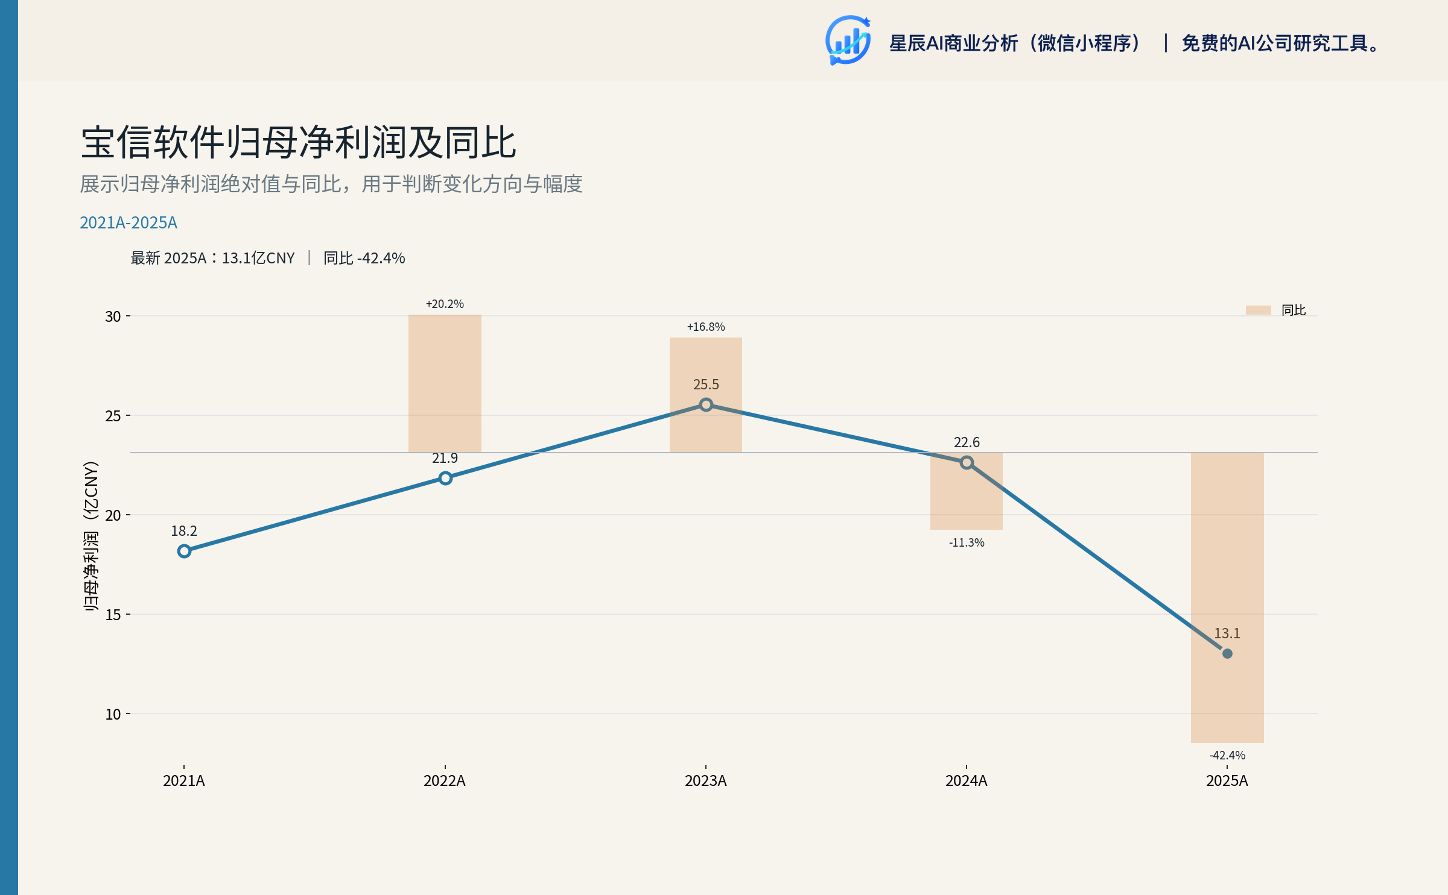Click the 25.5 value label
1448x895 pixels.
706,385
